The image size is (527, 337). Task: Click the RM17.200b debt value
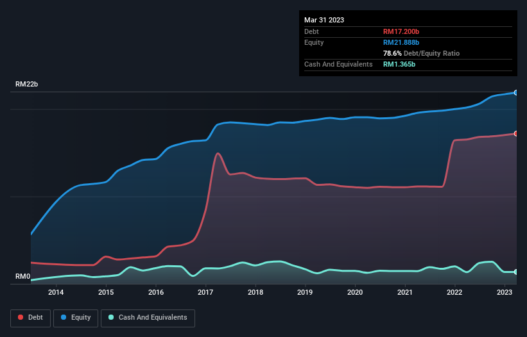click(x=401, y=31)
